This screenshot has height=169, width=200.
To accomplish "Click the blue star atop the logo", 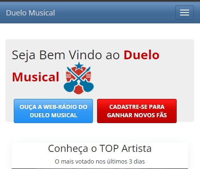I will tap(79, 66).
